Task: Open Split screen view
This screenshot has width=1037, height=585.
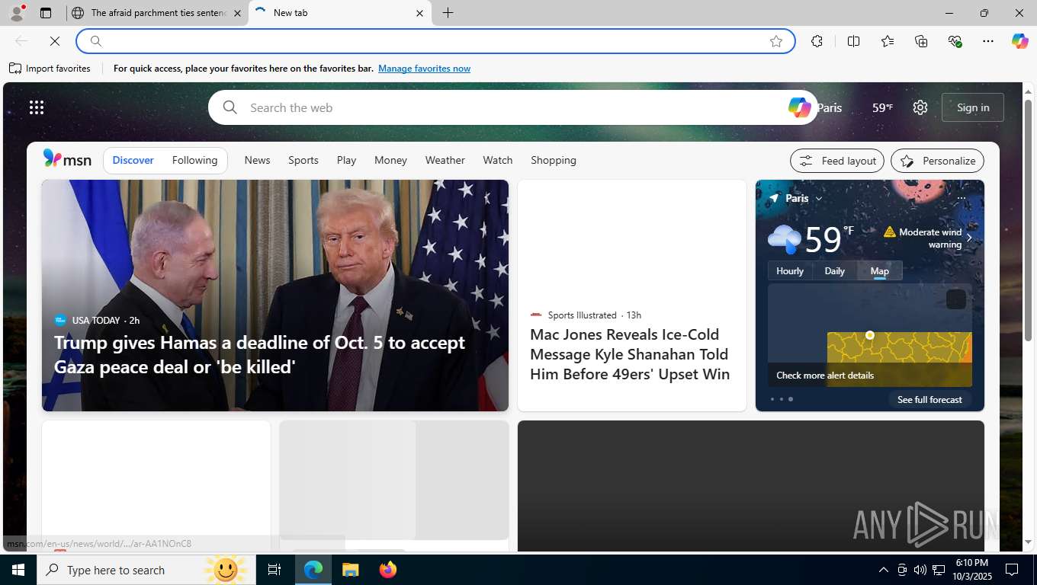Action: point(853,41)
